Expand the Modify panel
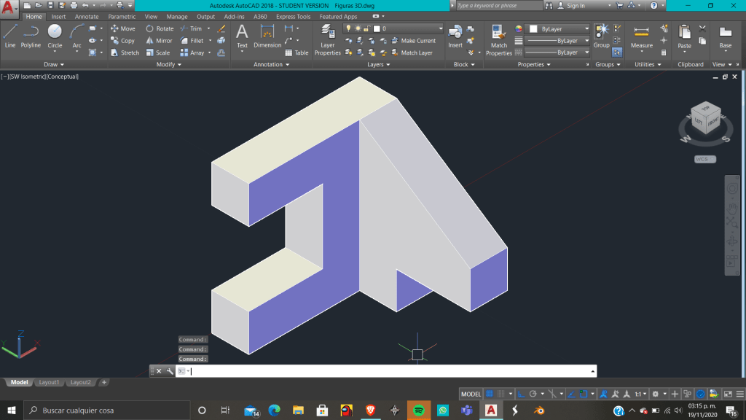The height and width of the screenshot is (420, 746). pos(170,64)
